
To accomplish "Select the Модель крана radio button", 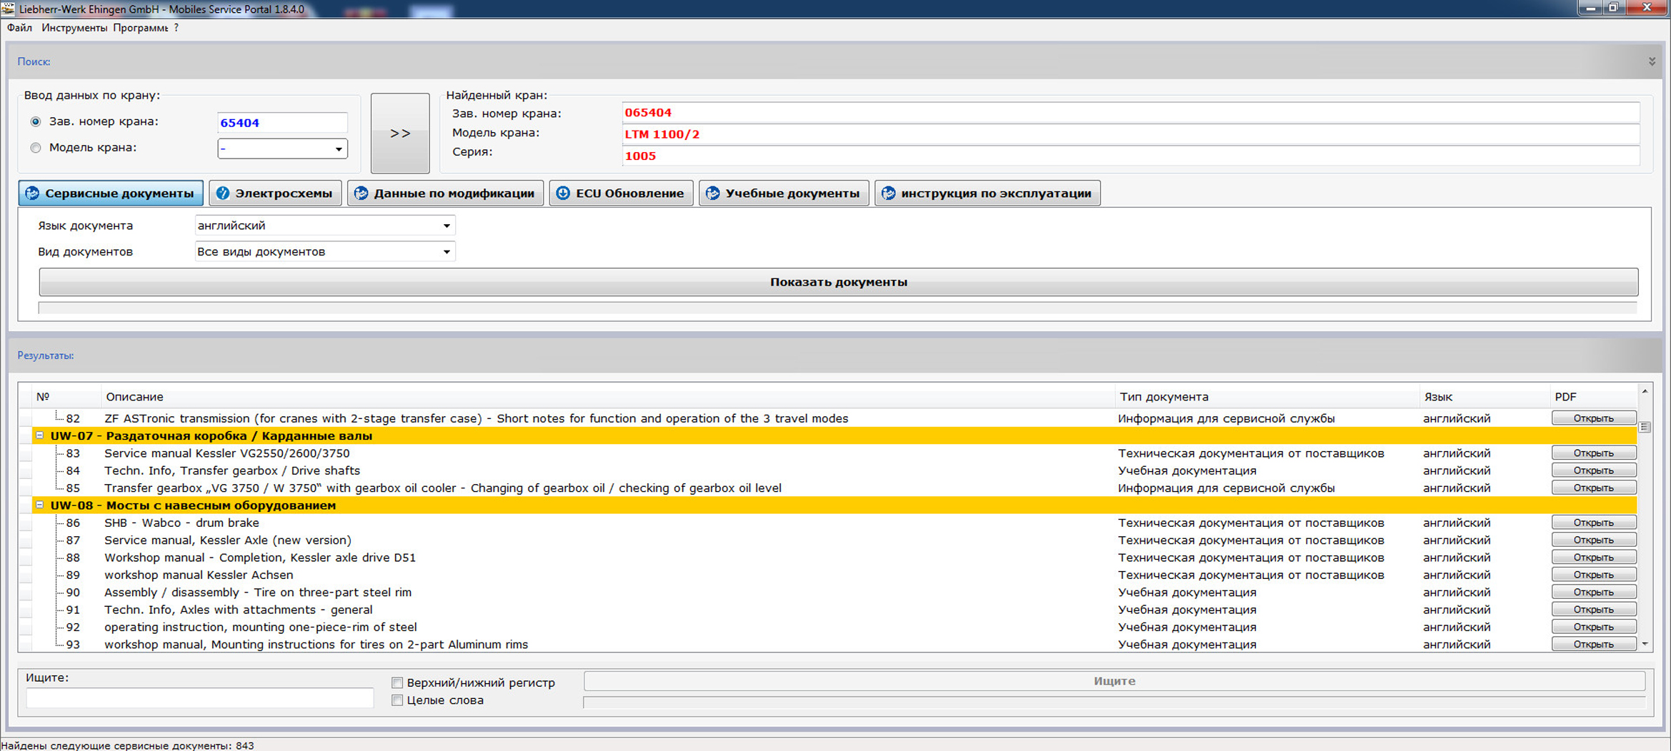I will (36, 148).
